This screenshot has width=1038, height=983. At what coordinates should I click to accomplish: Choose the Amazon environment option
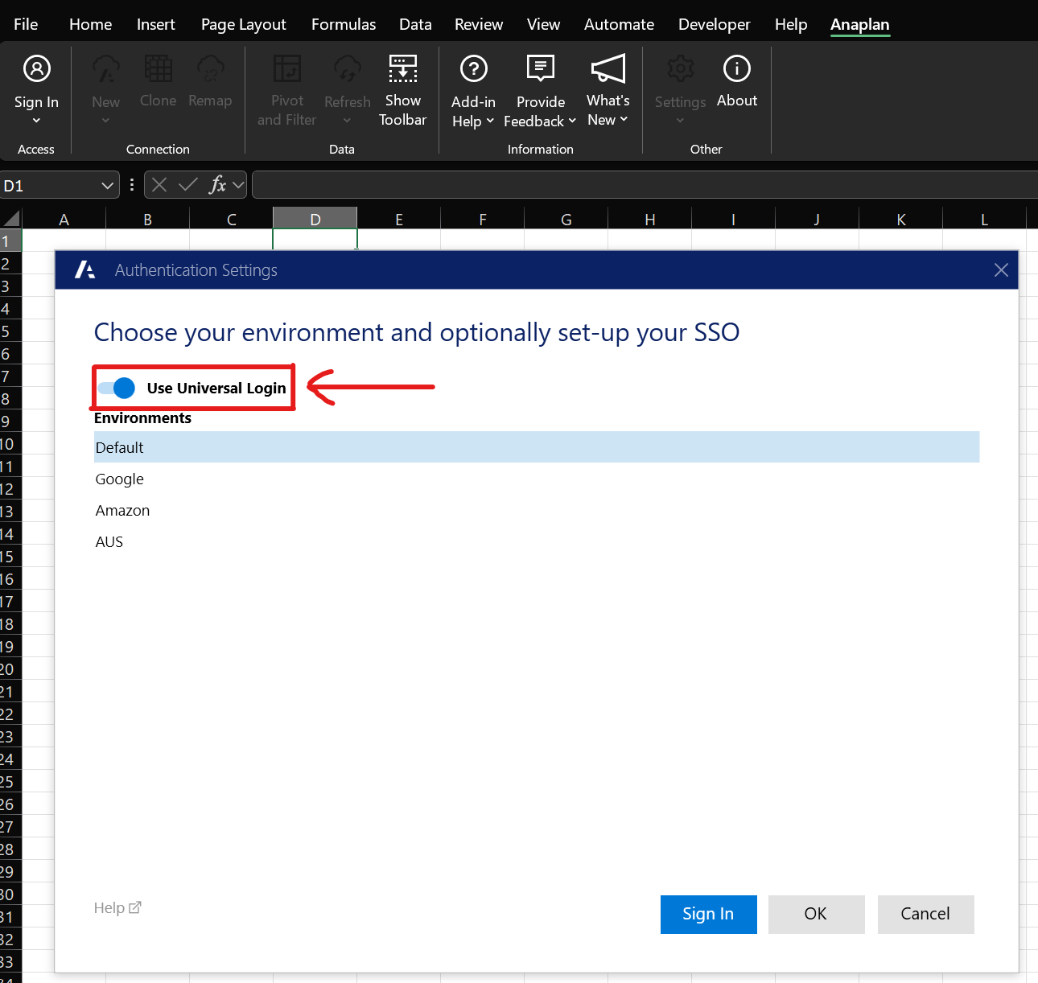(122, 511)
